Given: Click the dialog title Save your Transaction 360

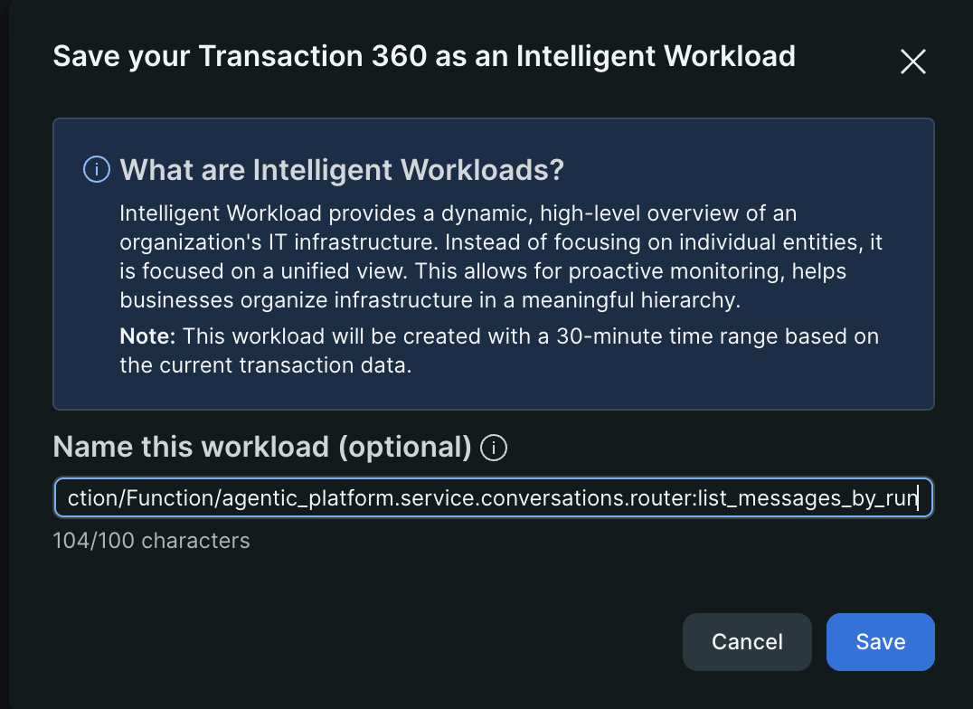Looking at the screenshot, I should click(425, 56).
